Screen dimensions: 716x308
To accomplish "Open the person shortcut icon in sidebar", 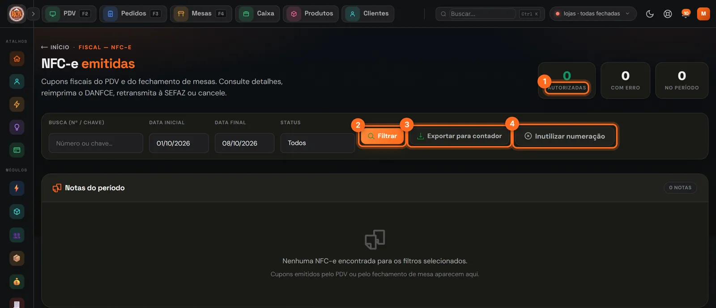I will pos(17,81).
